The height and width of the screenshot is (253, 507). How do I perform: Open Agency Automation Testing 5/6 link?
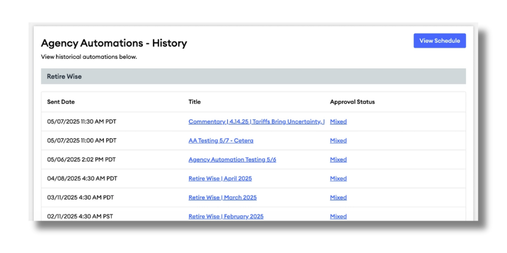pos(232,159)
